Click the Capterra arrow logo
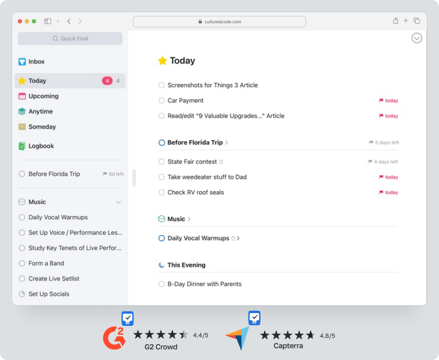The width and height of the screenshot is (439, 360). point(237,338)
